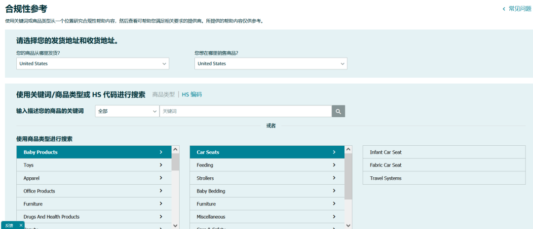
Task: Select Furniture in the subcategory list
Action: [x=267, y=204]
